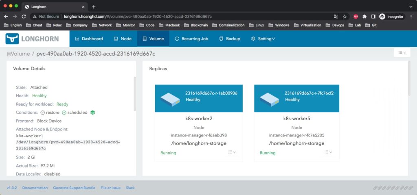Open a new browser tab
The height and width of the screenshot is (195, 417).
pyautogui.click(x=94, y=7)
